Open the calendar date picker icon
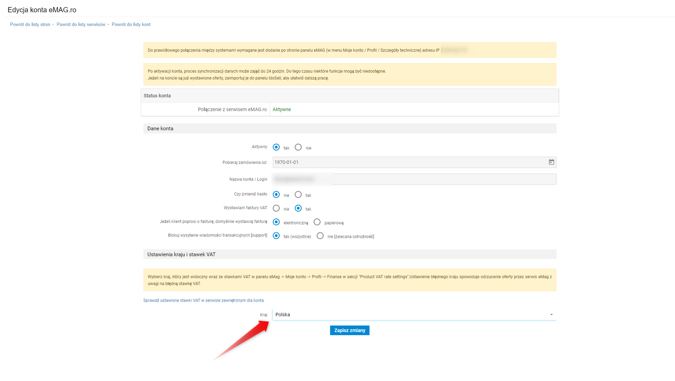 551,162
